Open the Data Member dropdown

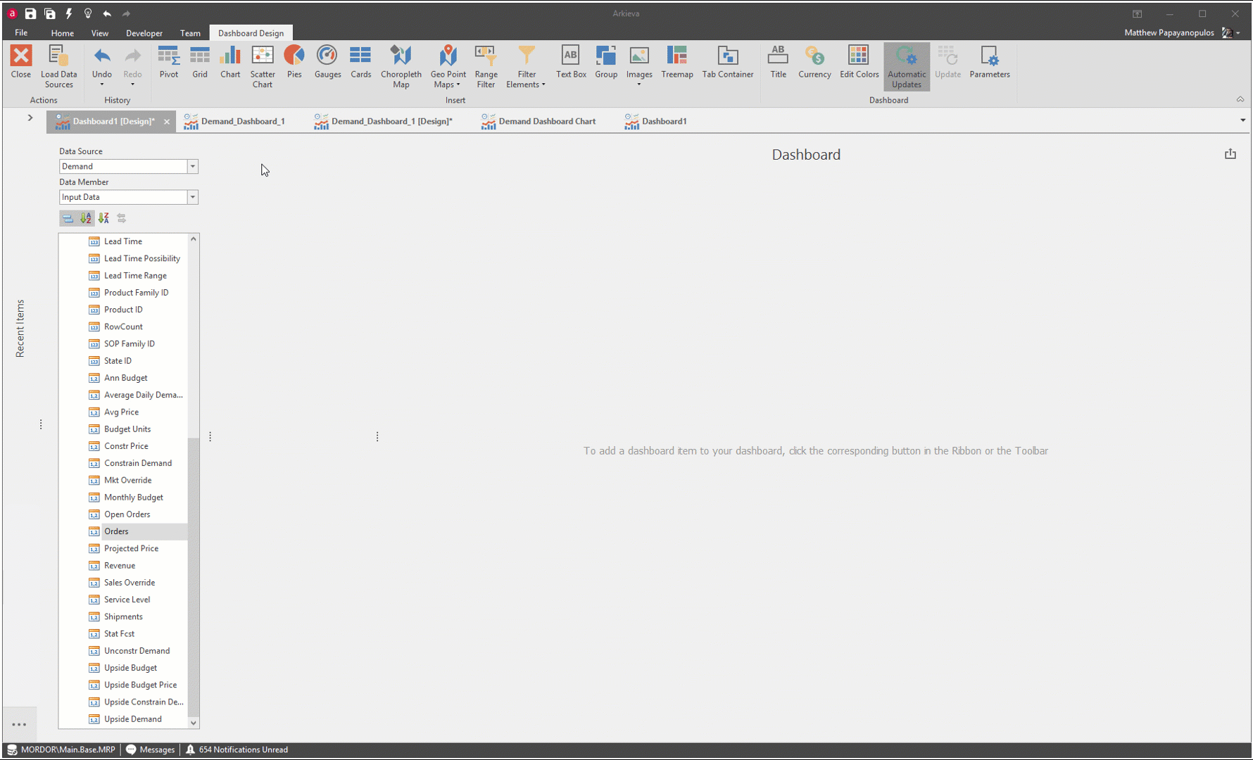coord(192,197)
